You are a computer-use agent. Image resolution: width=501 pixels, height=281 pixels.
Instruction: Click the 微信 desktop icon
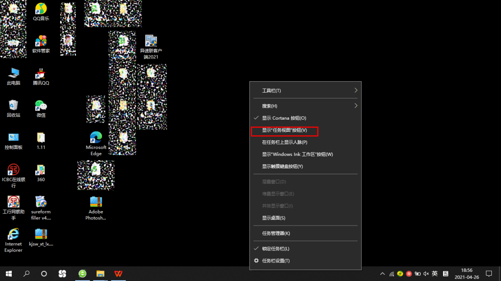click(x=41, y=108)
